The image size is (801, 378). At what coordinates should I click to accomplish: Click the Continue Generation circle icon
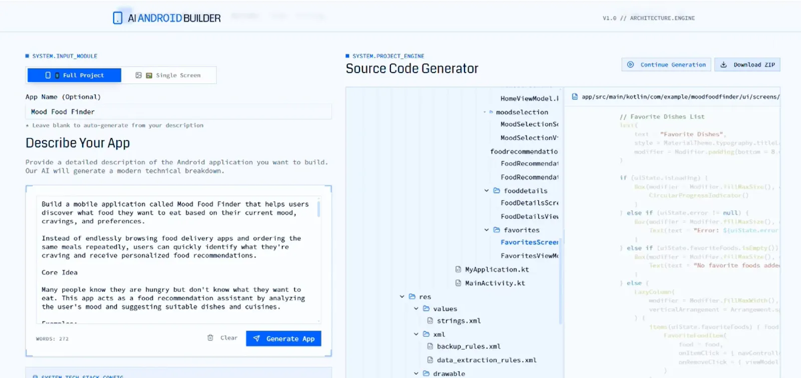click(x=631, y=65)
